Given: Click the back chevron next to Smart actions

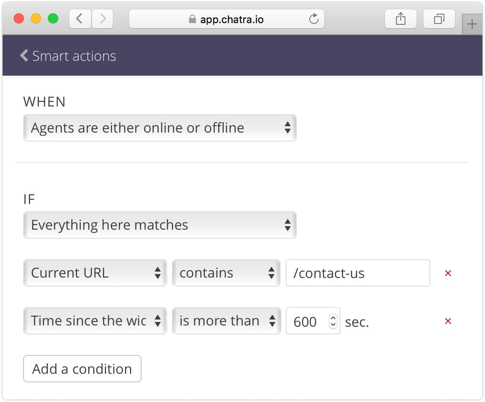Looking at the screenshot, I should tap(24, 55).
